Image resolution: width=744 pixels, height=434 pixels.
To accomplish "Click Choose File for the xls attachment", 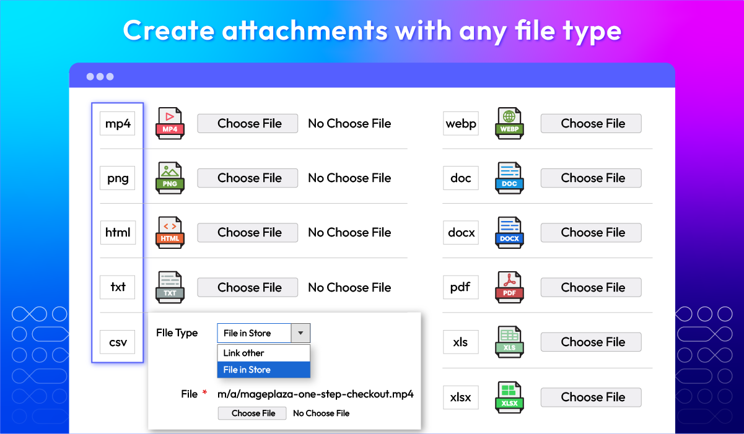I will 590,342.
